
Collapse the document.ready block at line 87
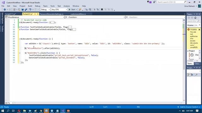coord(20,39)
